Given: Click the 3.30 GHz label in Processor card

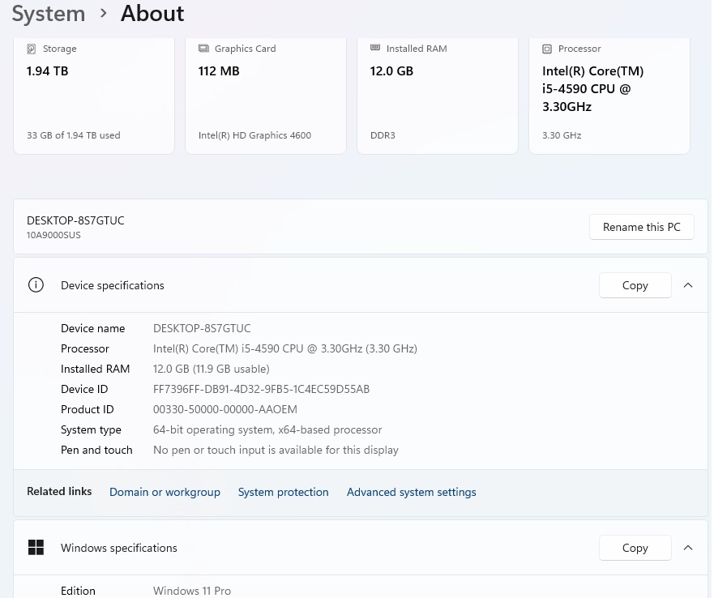Looking at the screenshot, I should click(x=562, y=135).
